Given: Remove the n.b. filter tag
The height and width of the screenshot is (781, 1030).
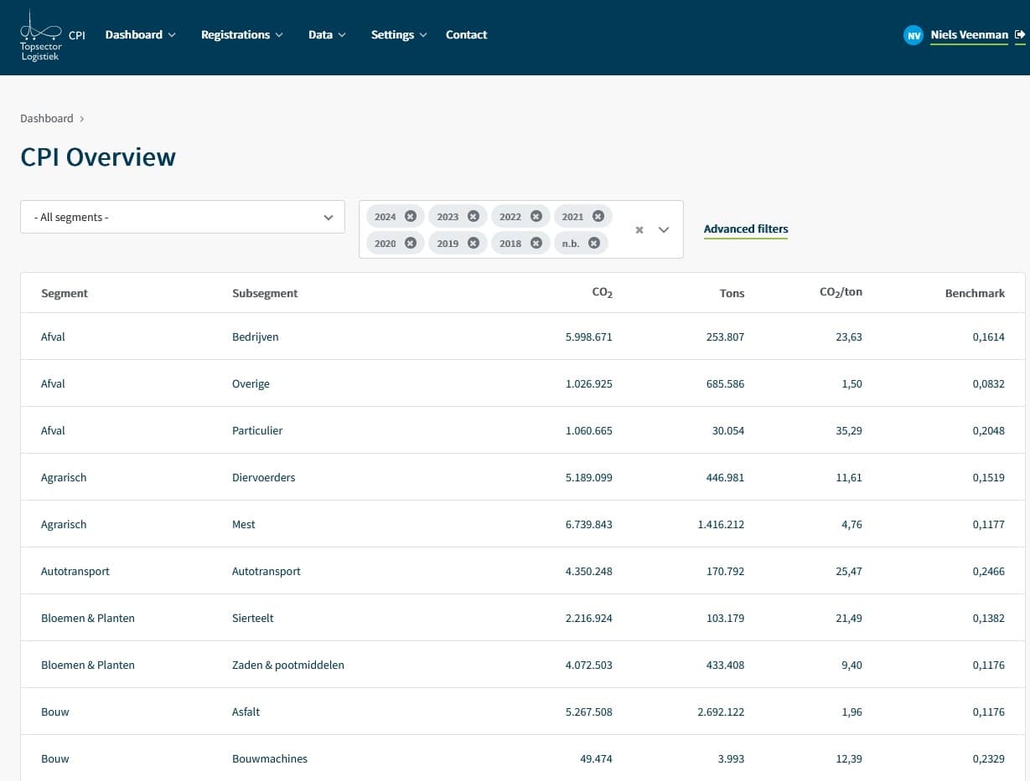Looking at the screenshot, I should 593,243.
